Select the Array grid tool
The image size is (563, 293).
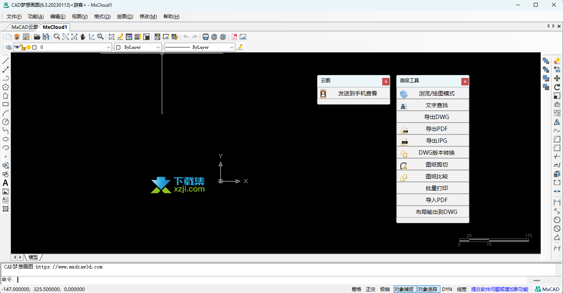pyautogui.click(x=557, y=113)
